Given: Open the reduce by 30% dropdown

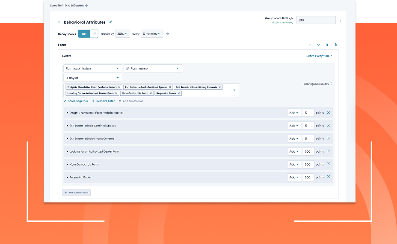Looking at the screenshot, I should (x=122, y=34).
